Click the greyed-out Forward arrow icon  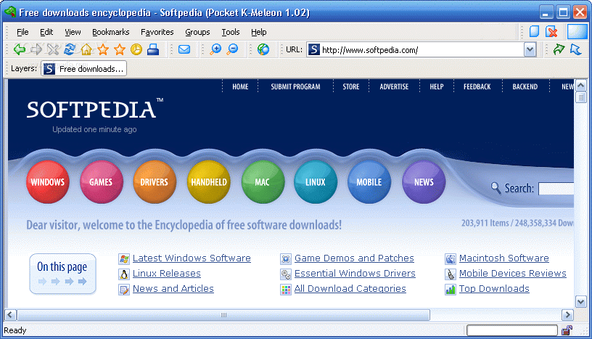click(x=36, y=49)
